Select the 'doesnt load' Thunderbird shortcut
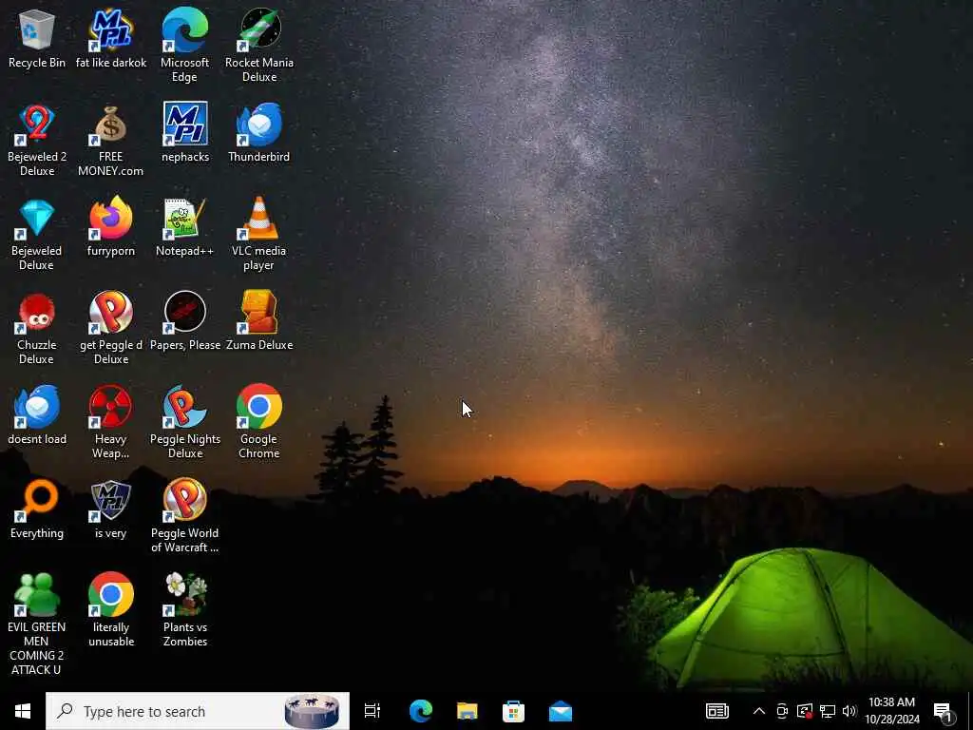The height and width of the screenshot is (730, 973). pyautogui.click(x=37, y=407)
